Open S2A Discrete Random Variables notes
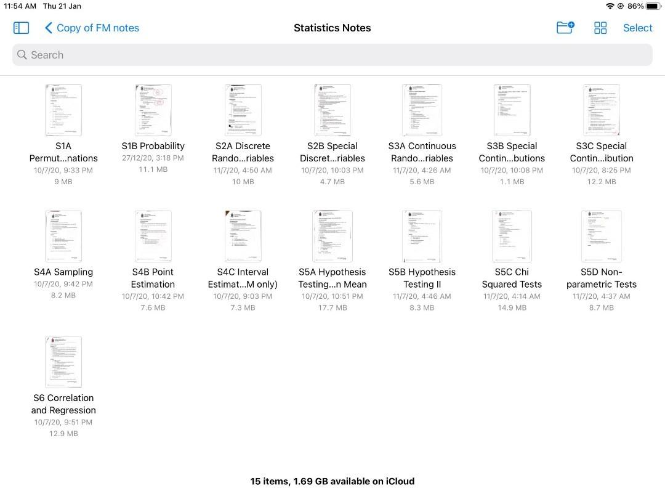Image resolution: width=665 pixels, height=499 pixels. (243, 111)
